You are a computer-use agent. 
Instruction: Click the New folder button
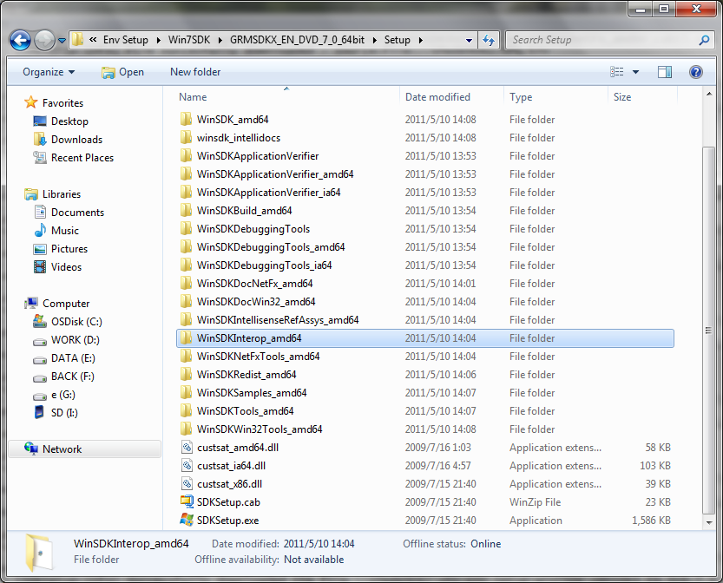(x=195, y=72)
